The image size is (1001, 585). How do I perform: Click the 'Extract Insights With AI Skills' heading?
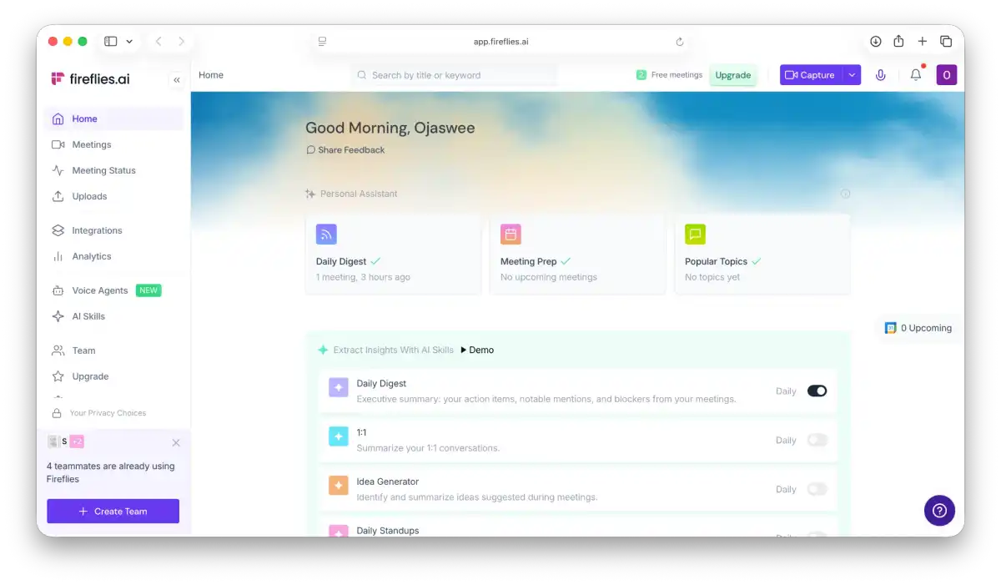point(393,350)
